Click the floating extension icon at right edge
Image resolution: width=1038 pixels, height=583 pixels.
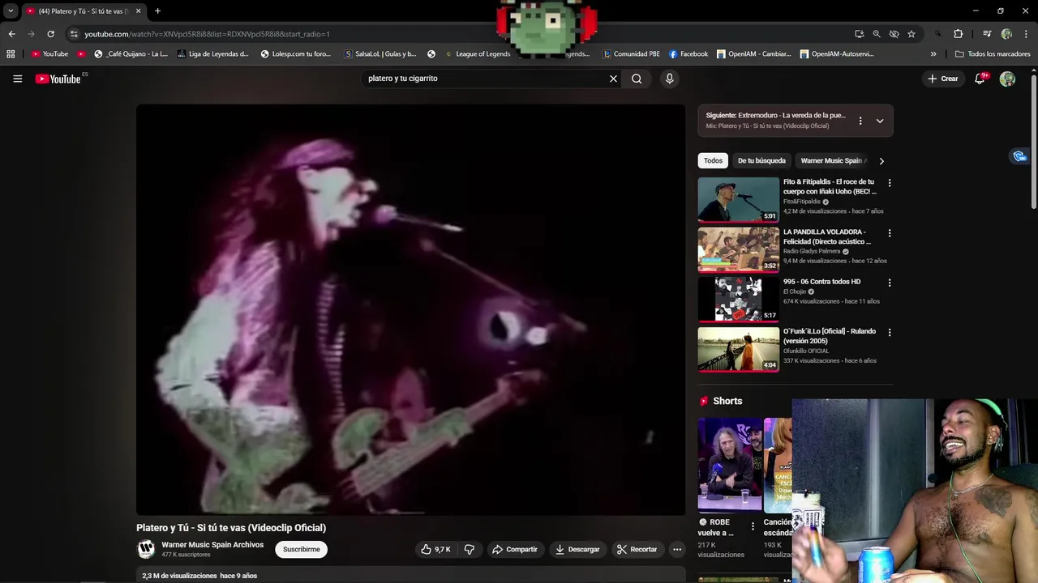tap(1019, 156)
